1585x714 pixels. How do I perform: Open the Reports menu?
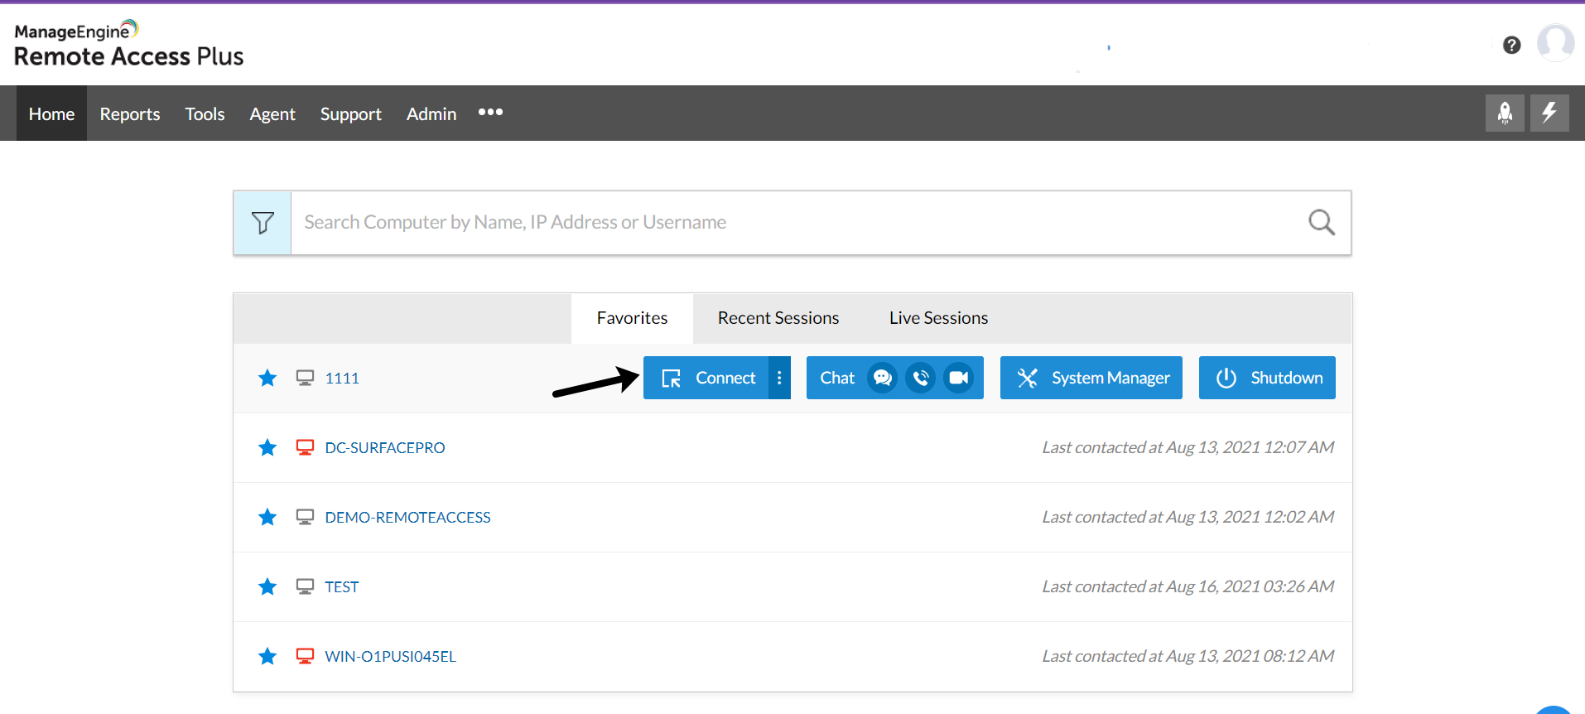pyautogui.click(x=130, y=113)
